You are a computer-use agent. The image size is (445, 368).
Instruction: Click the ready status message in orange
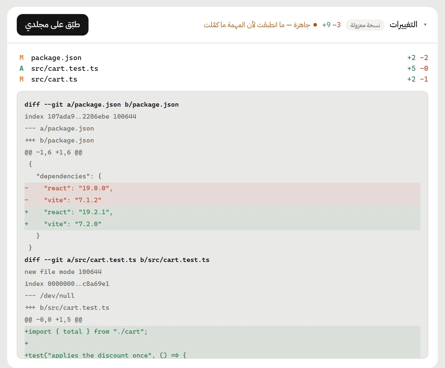tap(257, 25)
